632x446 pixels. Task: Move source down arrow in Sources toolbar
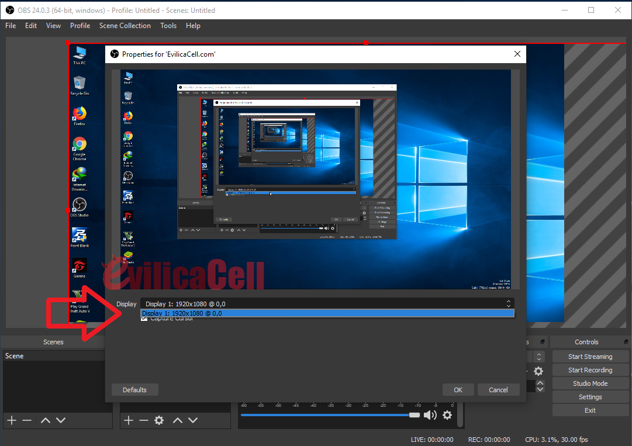(193, 421)
